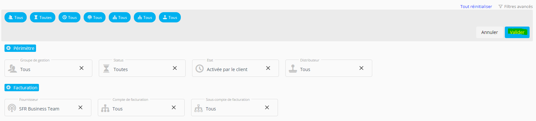
Task: Select the clock Tous filter chip
Action: (69, 17)
